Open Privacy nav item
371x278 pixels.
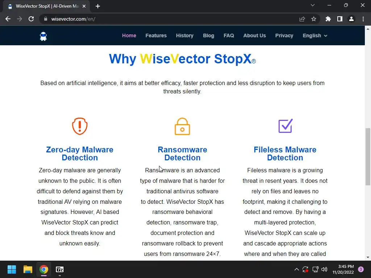click(284, 35)
